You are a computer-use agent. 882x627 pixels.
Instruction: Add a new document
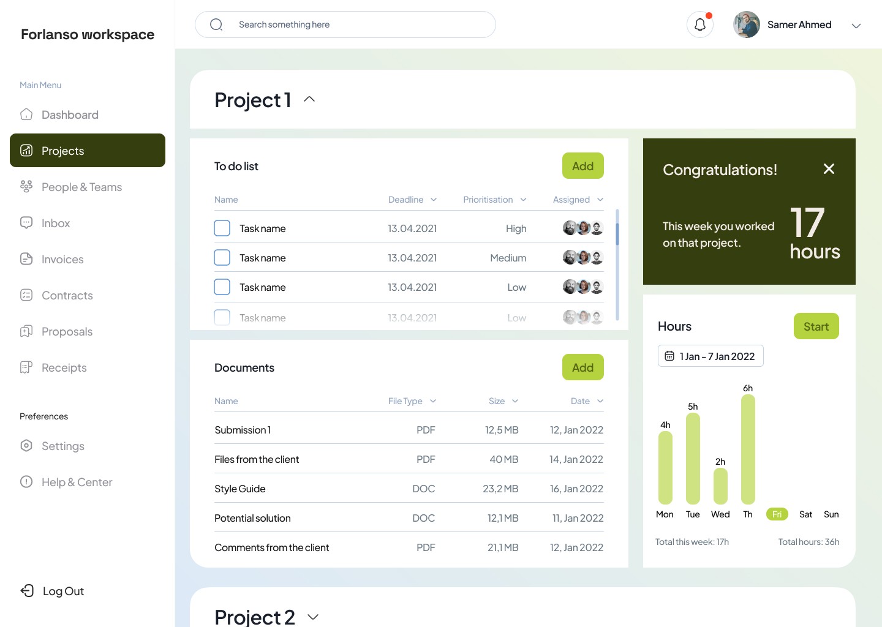[x=583, y=367]
